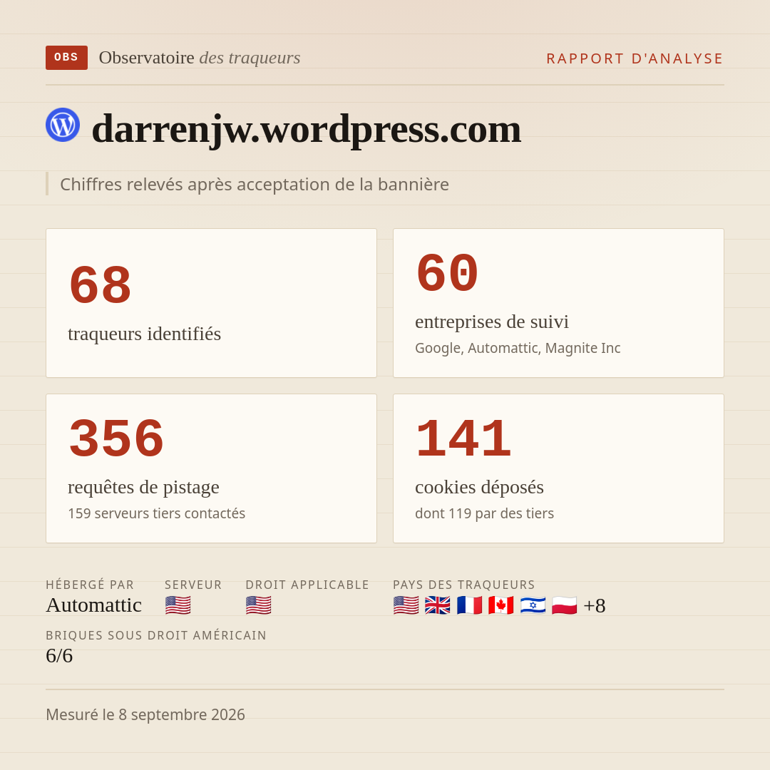The height and width of the screenshot is (770, 770).
Task: Click the text '159 serveurs tiers contactés'
Action: (156, 513)
